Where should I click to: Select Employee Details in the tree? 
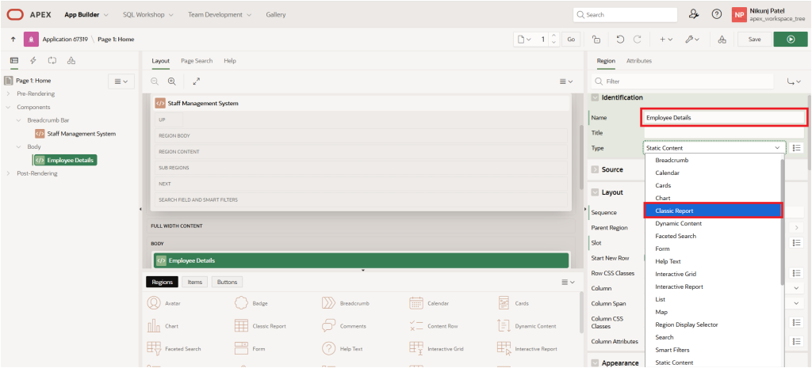[70, 160]
